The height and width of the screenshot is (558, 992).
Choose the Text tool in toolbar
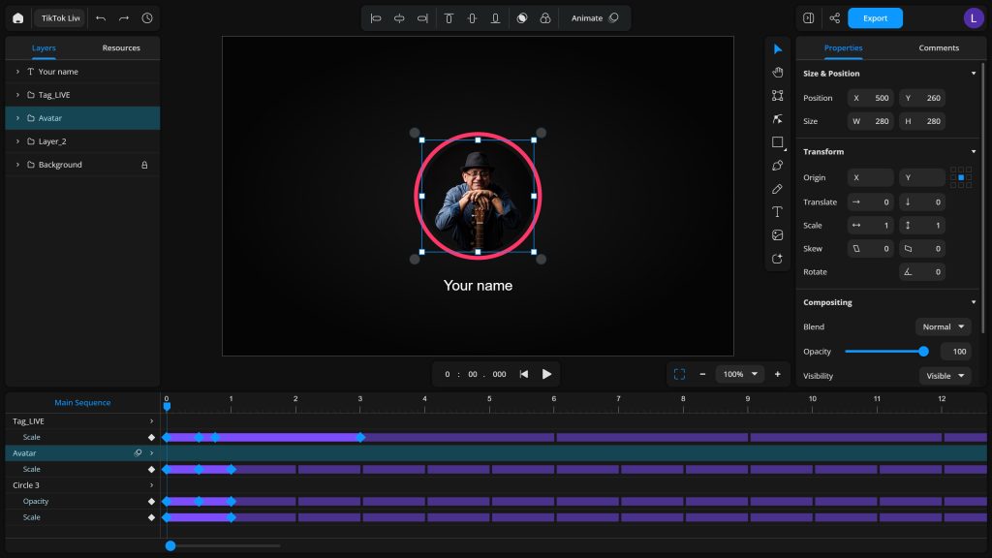(x=777, y=212)
